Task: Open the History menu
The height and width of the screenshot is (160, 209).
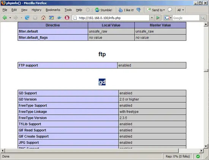Action: coord(36,10)
